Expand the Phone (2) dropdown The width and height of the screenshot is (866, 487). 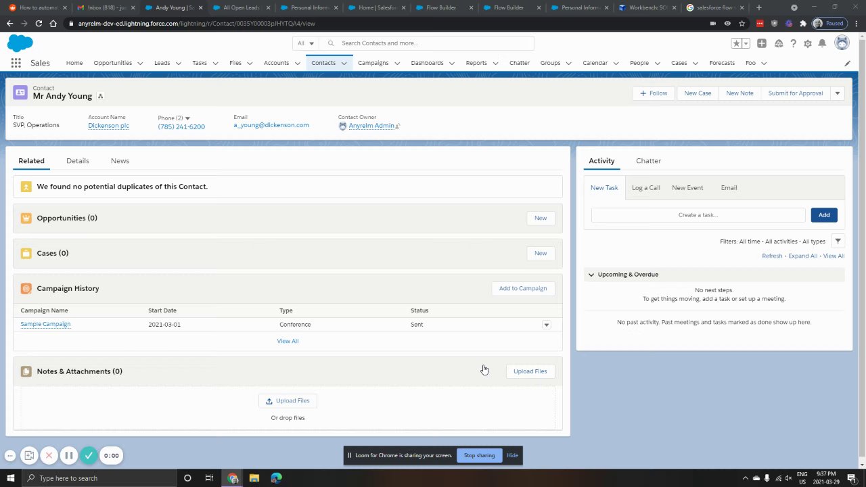[187, 118]
